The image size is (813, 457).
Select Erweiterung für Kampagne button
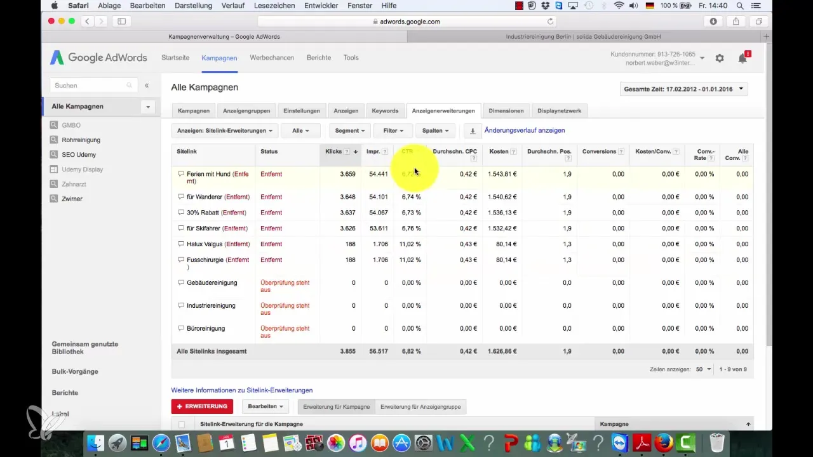click(x=337, y=406)
